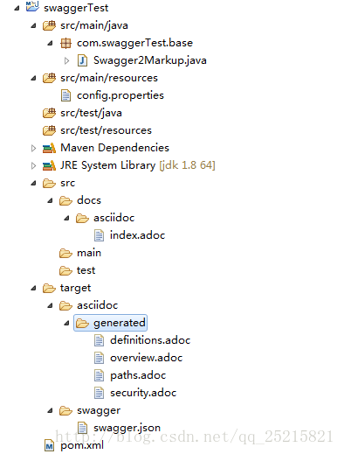The image size is (344, 454).
Task: Click the swagger.json file icon
Action: [x=82, y=428]
